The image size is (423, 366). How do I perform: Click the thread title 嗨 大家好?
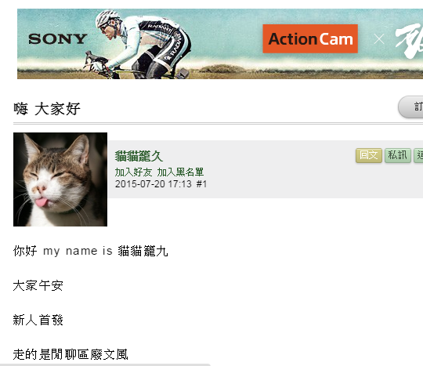click(x=47, y=109)
